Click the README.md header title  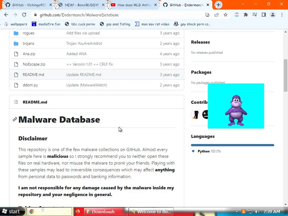tap(35, 102)
